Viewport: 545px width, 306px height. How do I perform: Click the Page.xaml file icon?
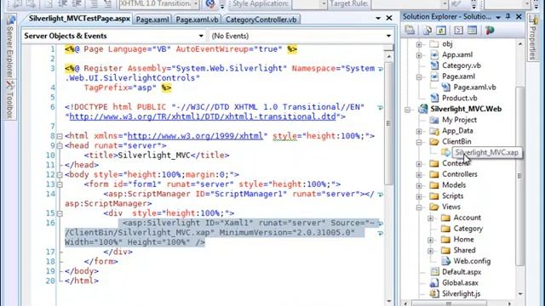(434, 76)
